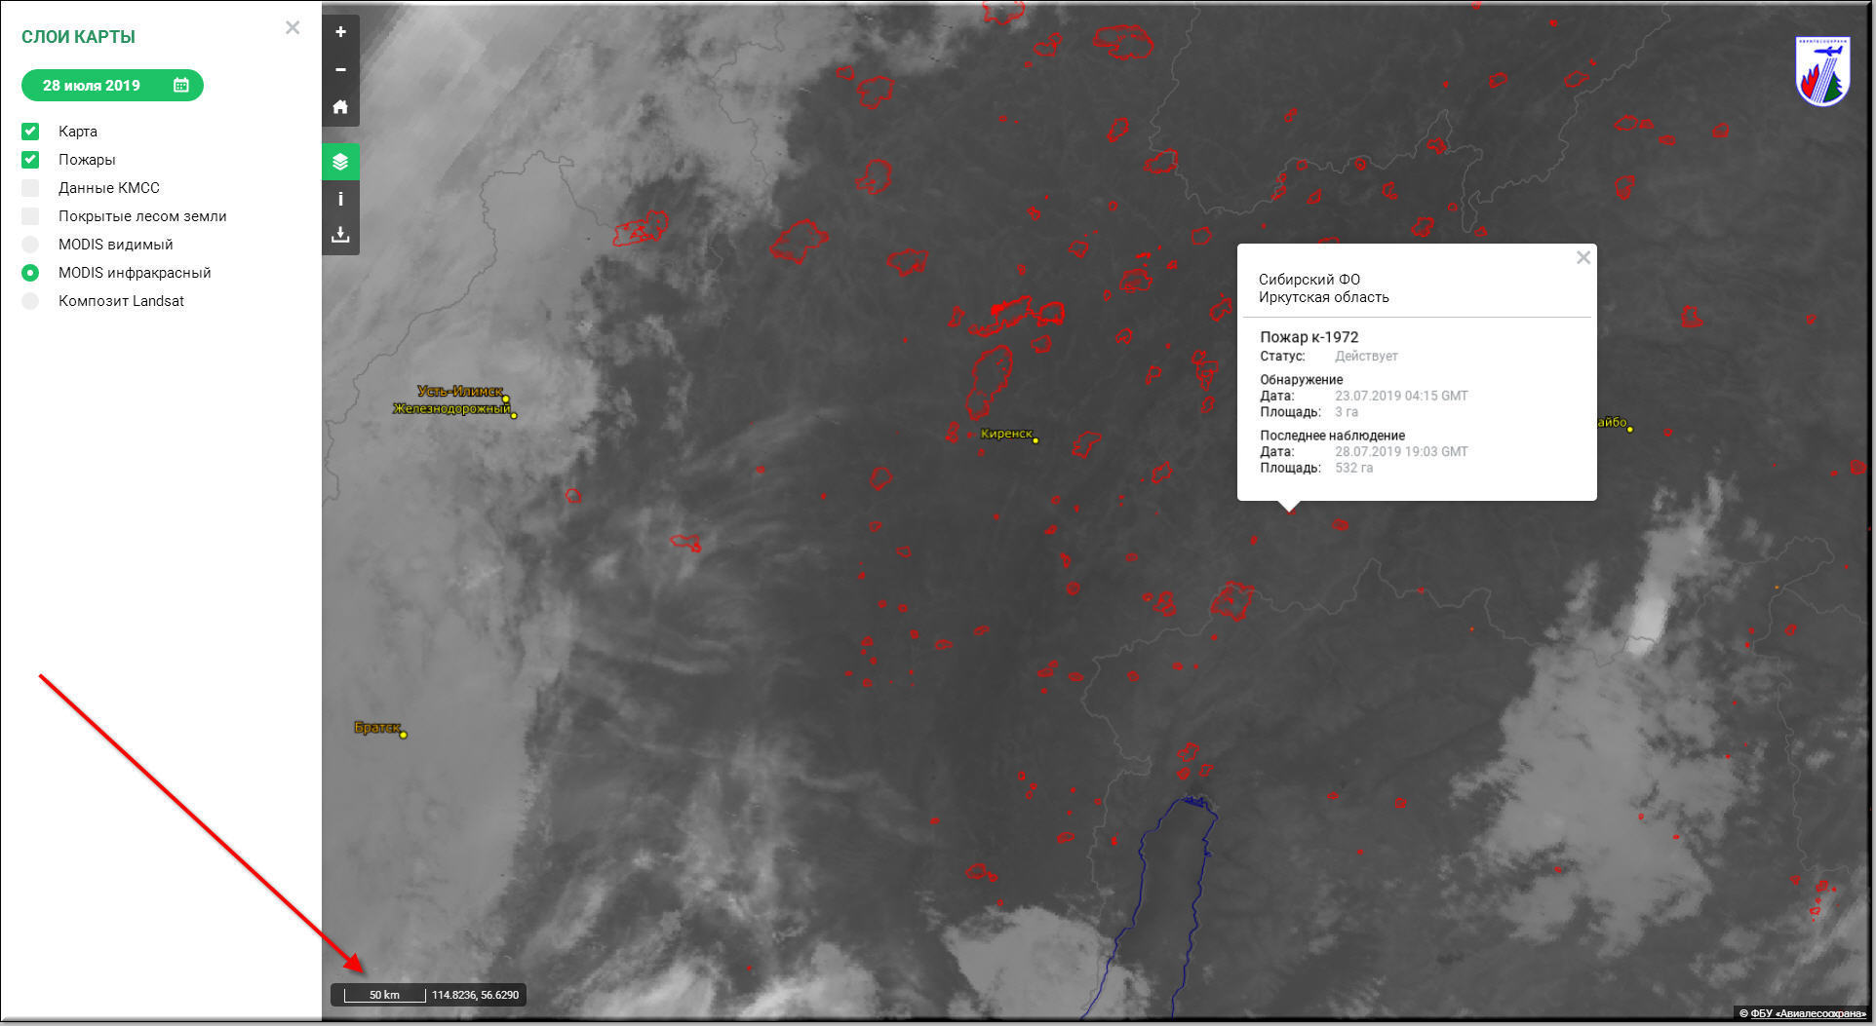
Task: Zoom in with the plus button
Action: coord(340,32)
